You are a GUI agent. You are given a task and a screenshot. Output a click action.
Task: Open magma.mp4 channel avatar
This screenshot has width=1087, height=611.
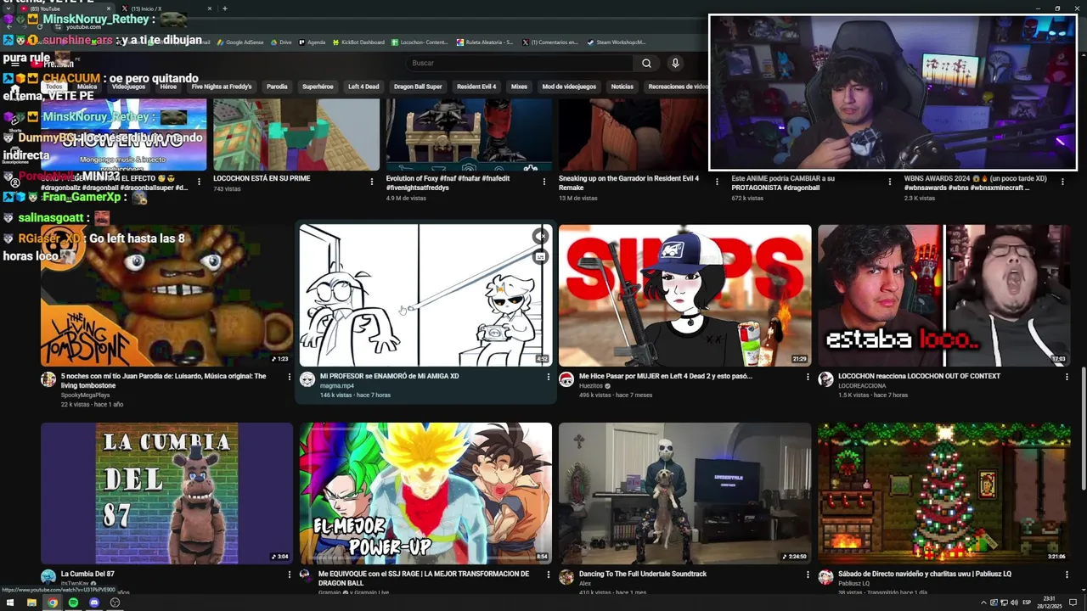click(307, 379)
